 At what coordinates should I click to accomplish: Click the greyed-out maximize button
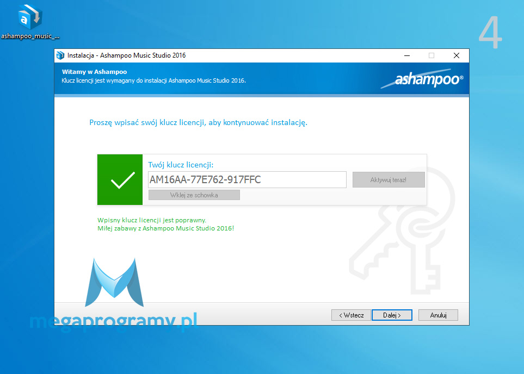[x=431, y=55]
